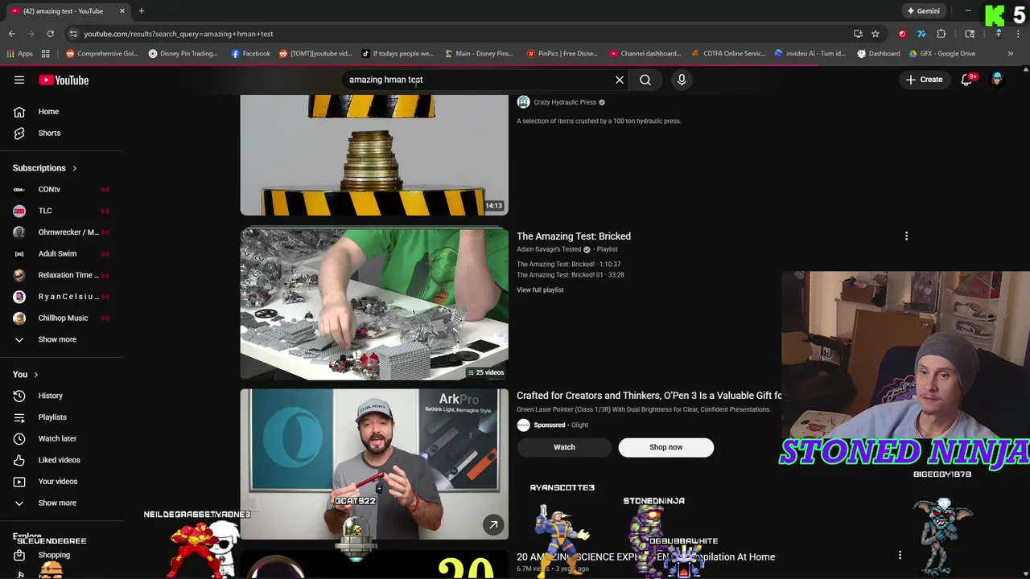Open the 25 videos LEGO playlist thumbnail
The image size is (1030, 579).
374,304
